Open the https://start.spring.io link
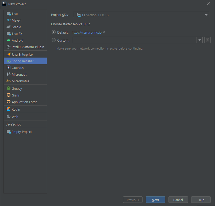The width and height of the screenshot is (215, 206). click(x=87, y=32)
